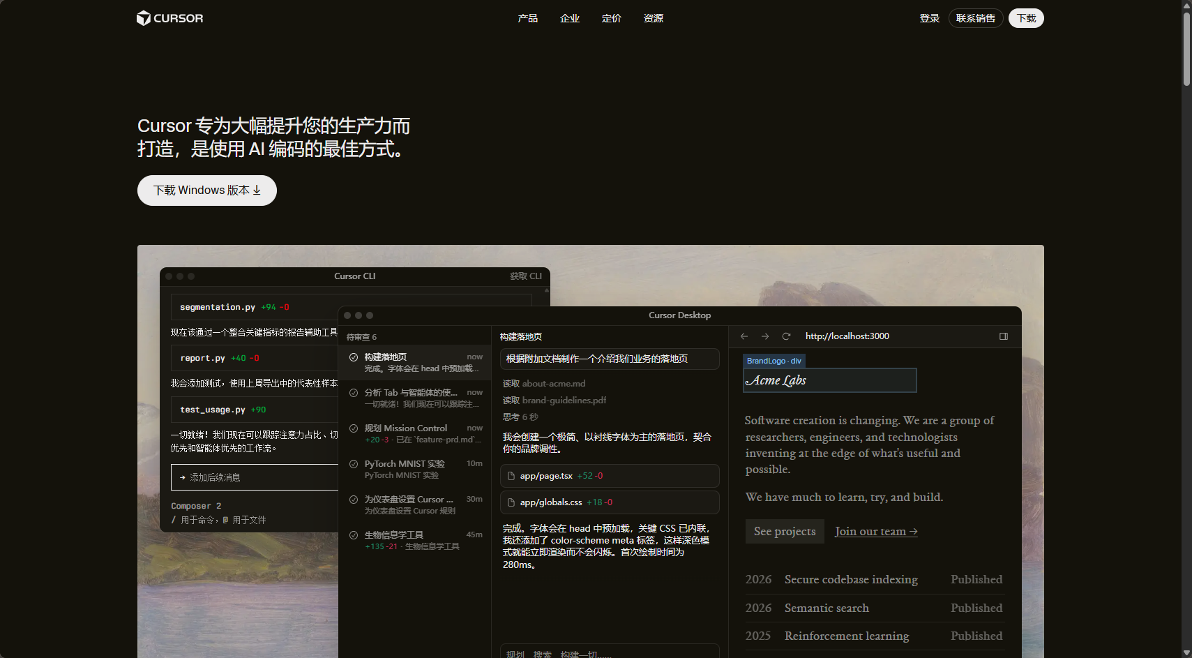1192x658 pixels.
Task: Open the 定价 page from nav
Action: [611, 18]
